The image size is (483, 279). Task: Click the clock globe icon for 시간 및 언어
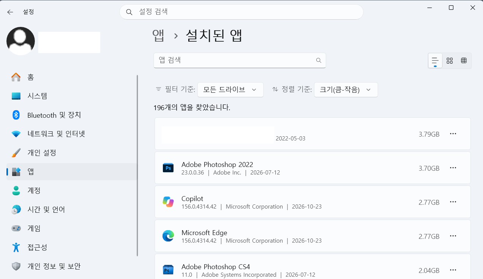click(16, 209)
